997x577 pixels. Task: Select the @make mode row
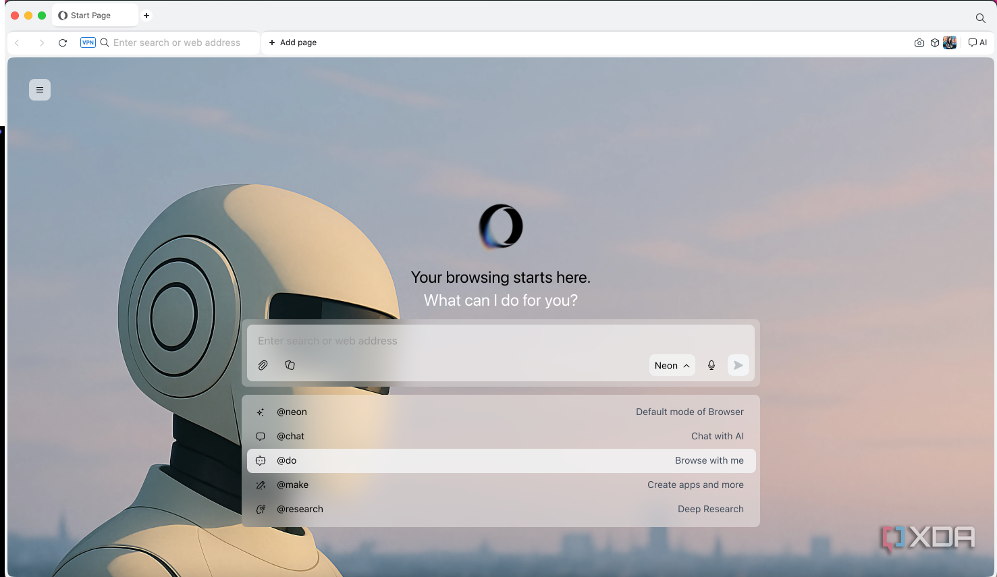tap(501, 485)
